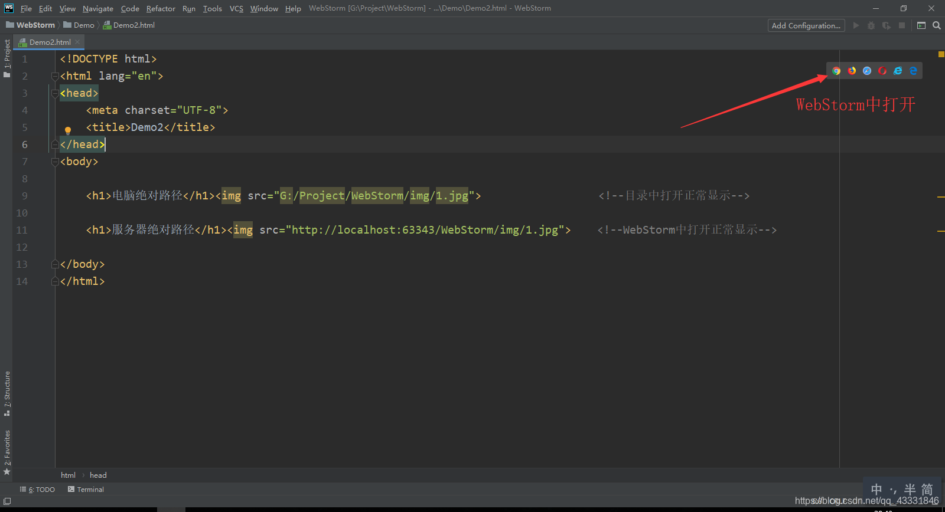Click the yellow intention lightbulb

coord(68,131)
